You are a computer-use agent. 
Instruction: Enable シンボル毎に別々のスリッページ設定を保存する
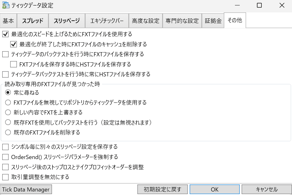click(x=5, y=147)
